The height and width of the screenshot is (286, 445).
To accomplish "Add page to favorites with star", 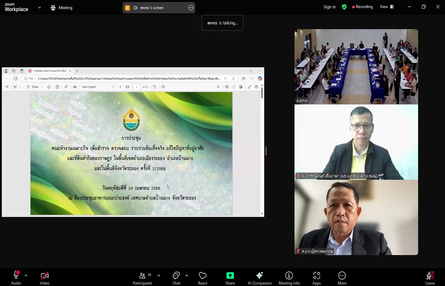I will tap(233, 78).
